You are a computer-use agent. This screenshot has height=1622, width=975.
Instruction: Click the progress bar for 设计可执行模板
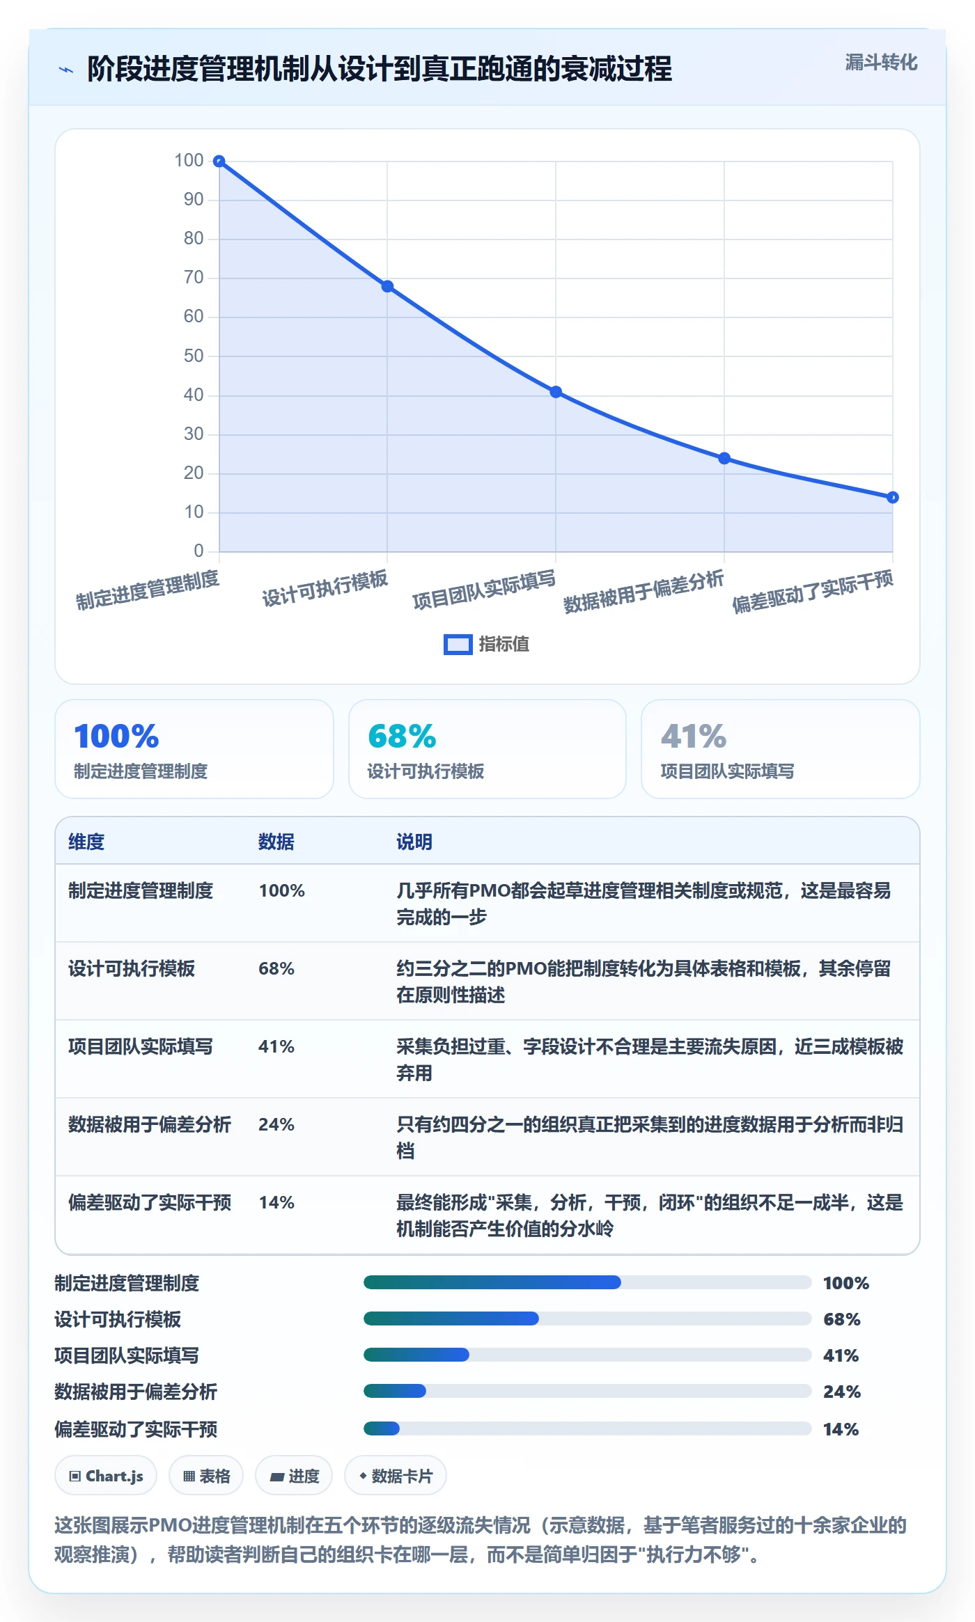pyautogui.click(x=588, y=1318)
